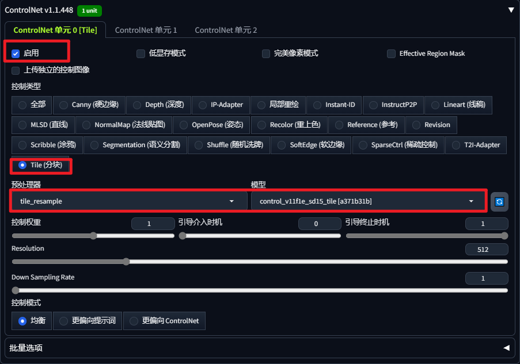Switch to ControlNet 单元 1 tab

pyautogui.click(x=146, y=30)
